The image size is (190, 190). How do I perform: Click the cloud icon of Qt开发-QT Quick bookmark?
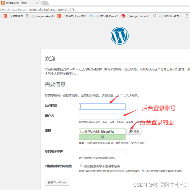[x=91, y=16]
